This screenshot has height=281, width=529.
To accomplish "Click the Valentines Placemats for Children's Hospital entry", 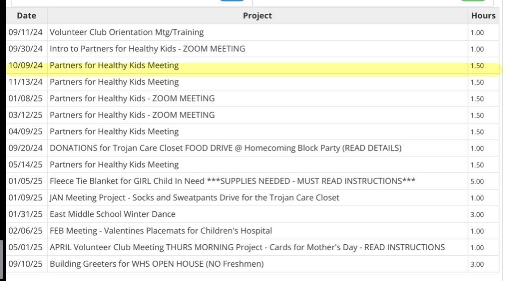I will pos(161,231).
